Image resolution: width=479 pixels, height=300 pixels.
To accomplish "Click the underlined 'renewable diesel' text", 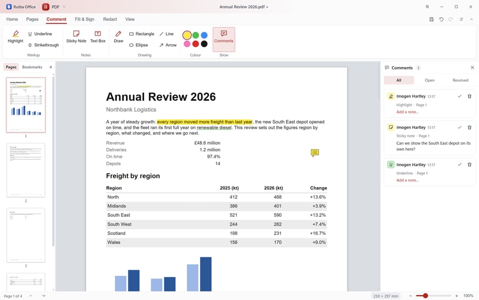I will pos(214,127).
